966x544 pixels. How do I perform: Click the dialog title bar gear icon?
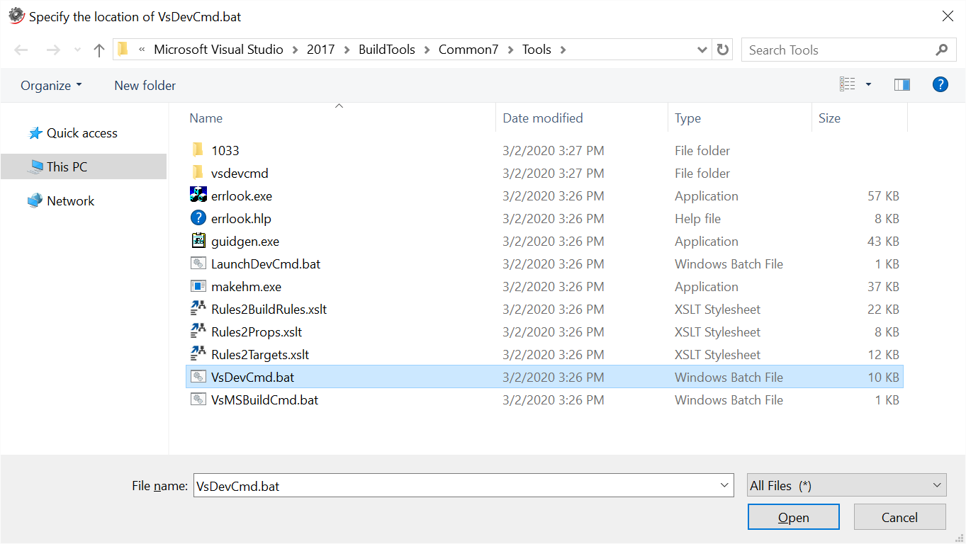16,16
